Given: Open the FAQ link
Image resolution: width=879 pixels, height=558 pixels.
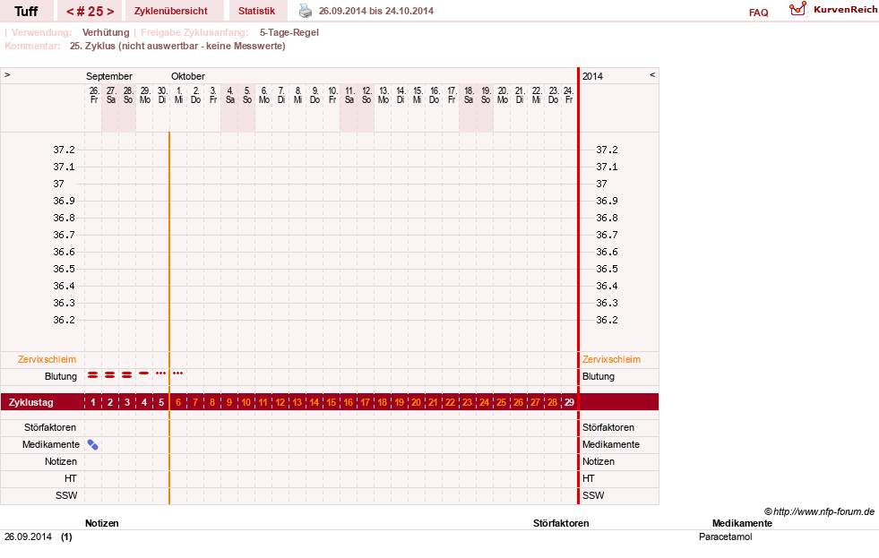Looking at the screenshot, I should (758, 13).
